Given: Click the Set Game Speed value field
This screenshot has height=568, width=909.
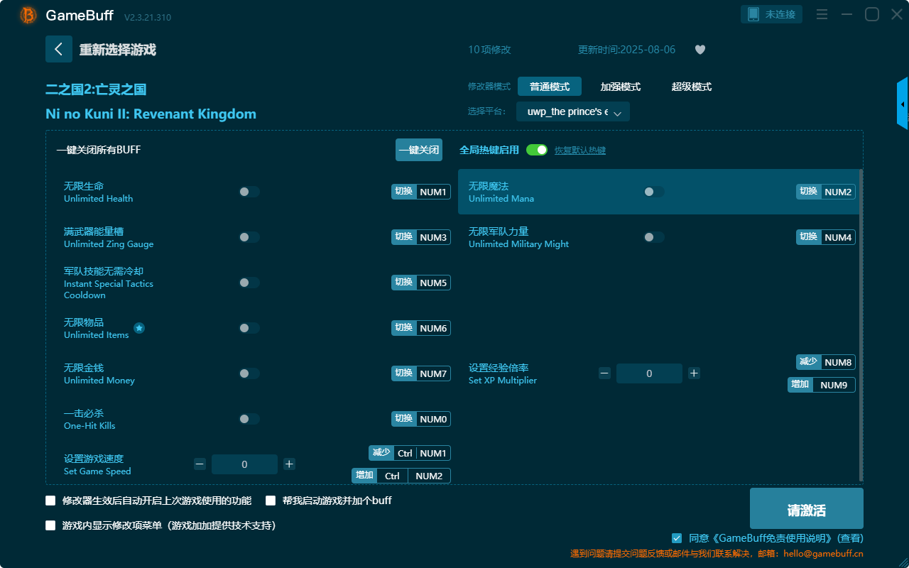Looking at the screenshot, I should pos(244,464).
